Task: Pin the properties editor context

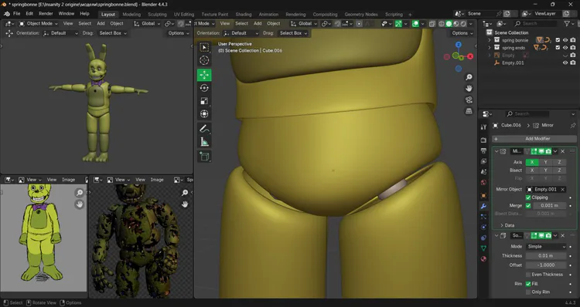Action: (573, 126)
